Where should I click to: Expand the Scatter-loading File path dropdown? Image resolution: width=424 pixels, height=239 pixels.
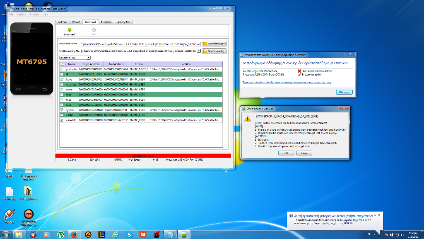pos(199,51)
